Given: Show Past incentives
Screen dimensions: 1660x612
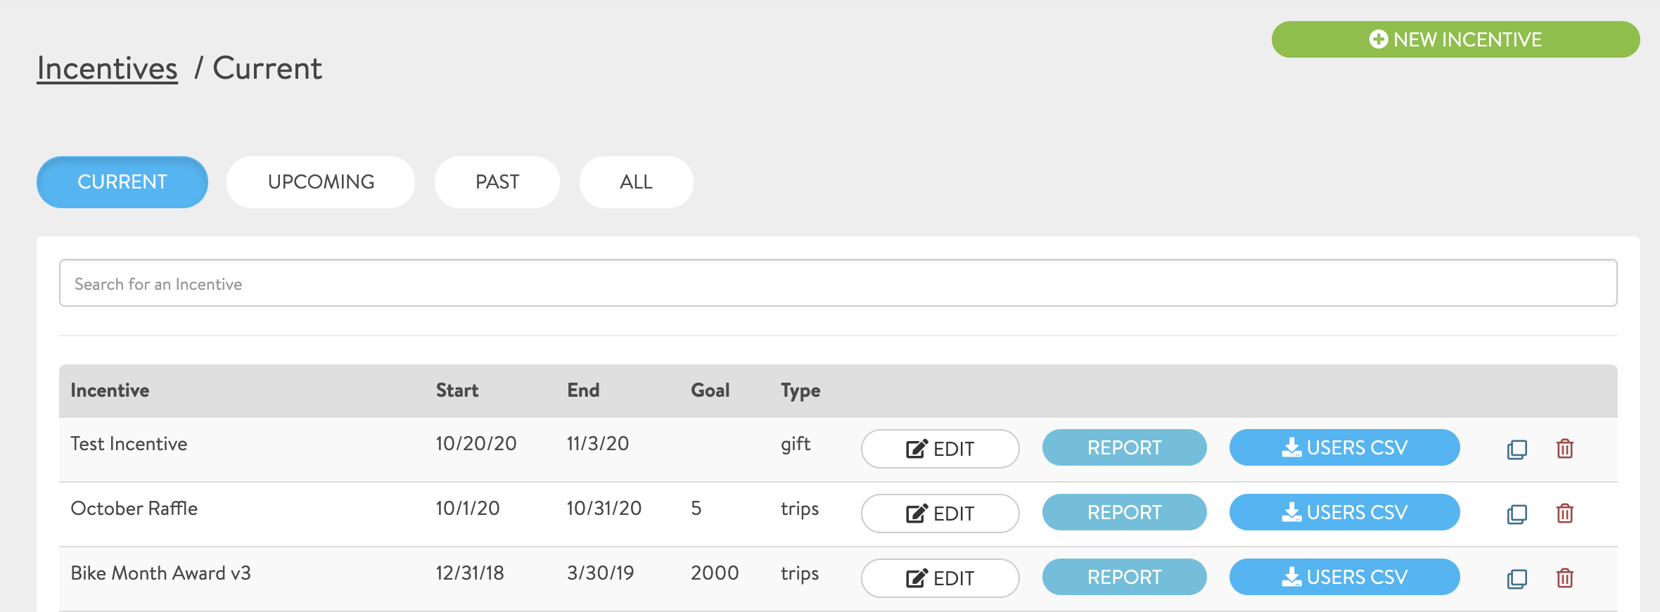Looking at the screenshot, I should (x=497, y=182).
